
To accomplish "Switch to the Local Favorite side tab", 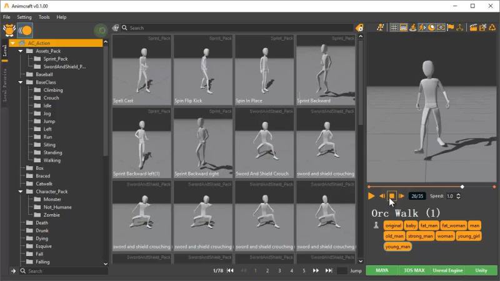I will tap(4, 86).
